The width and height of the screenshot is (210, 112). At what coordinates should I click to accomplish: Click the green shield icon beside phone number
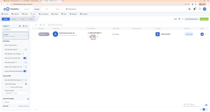101,33
